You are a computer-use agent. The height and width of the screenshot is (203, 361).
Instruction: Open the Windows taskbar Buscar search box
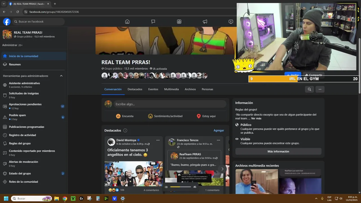(32, 198)
